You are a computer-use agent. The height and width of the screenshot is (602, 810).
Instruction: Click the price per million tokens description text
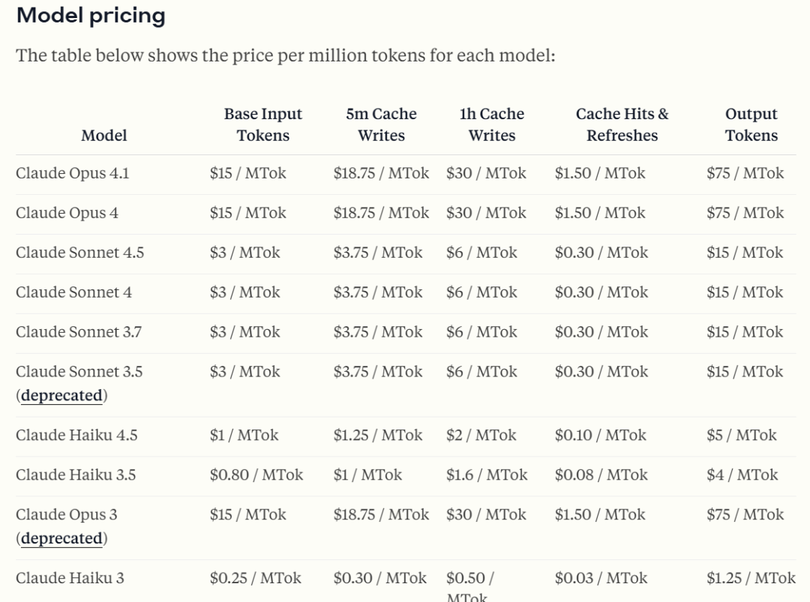(x=285, y=56)
